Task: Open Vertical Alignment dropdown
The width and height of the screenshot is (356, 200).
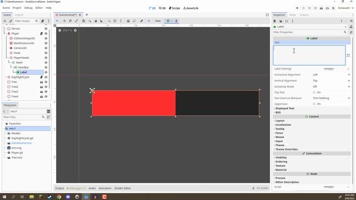Action: pyautogui.click(x=332, y=81)
